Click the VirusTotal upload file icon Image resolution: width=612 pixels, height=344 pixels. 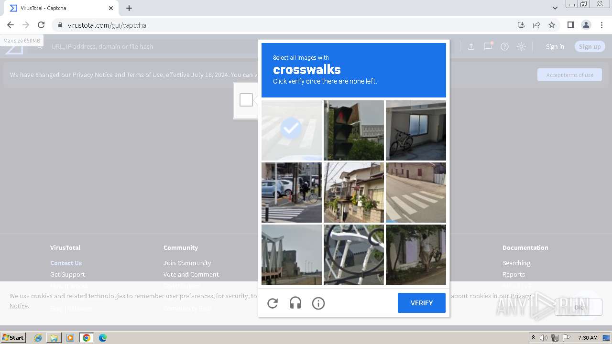471,46
